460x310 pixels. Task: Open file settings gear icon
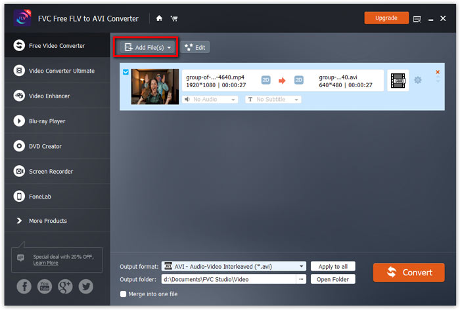pyautogui.click(x=418, y=80)
